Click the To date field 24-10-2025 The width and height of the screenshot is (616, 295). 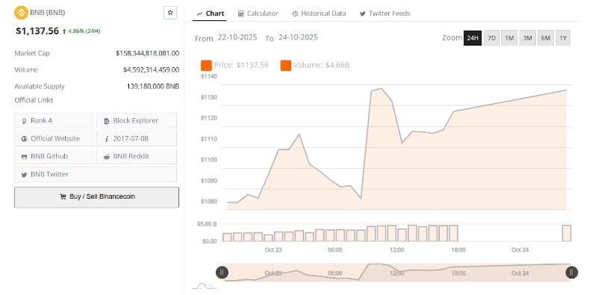(x=298, y=37)
